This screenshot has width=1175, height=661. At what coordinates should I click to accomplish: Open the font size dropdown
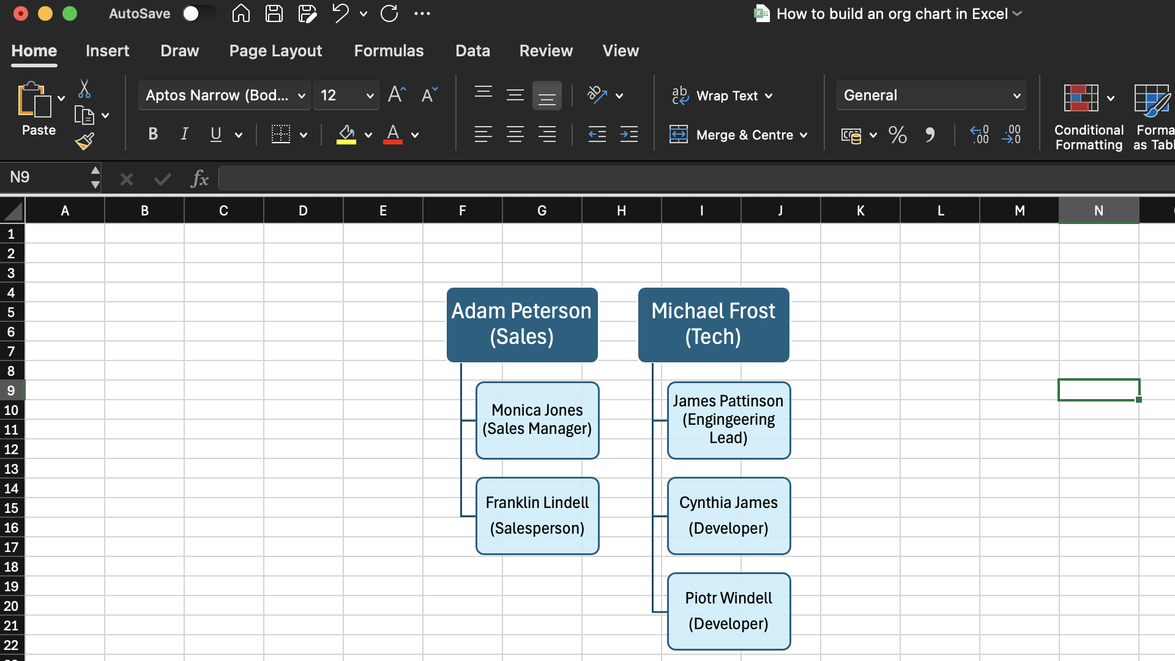(x=369, y=95)
